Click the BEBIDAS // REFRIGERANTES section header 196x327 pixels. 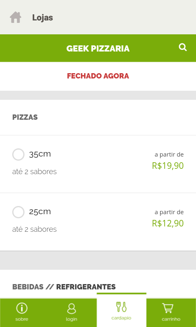pyautogui.click(x=64, y=287)
